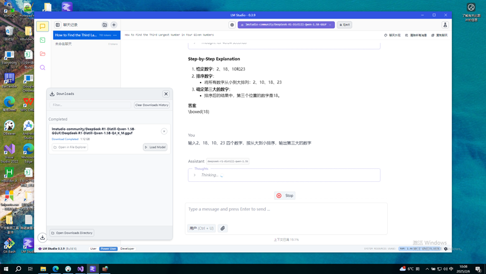Open the DBeaver desktop shortcut
486x274 pixels.
[10, 128]
